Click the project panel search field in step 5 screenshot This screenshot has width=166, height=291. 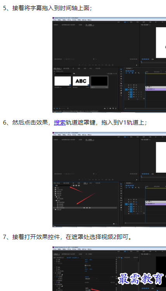pos(62,73)
